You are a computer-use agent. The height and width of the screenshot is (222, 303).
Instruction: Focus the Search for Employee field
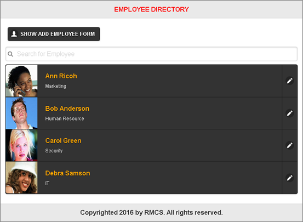tap(151, 54)
